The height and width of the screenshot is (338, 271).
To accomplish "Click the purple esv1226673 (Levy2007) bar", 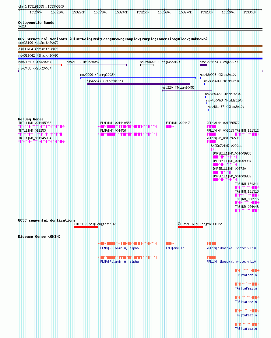I will (x=203, y=65).
